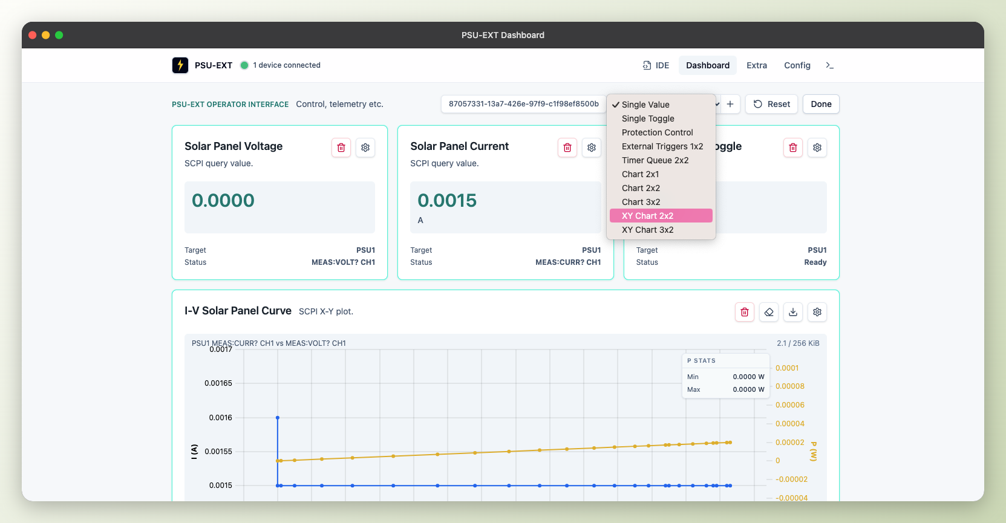Open I-V Solar Panel Curve settings
The image size is (1006, 523).
817,312
